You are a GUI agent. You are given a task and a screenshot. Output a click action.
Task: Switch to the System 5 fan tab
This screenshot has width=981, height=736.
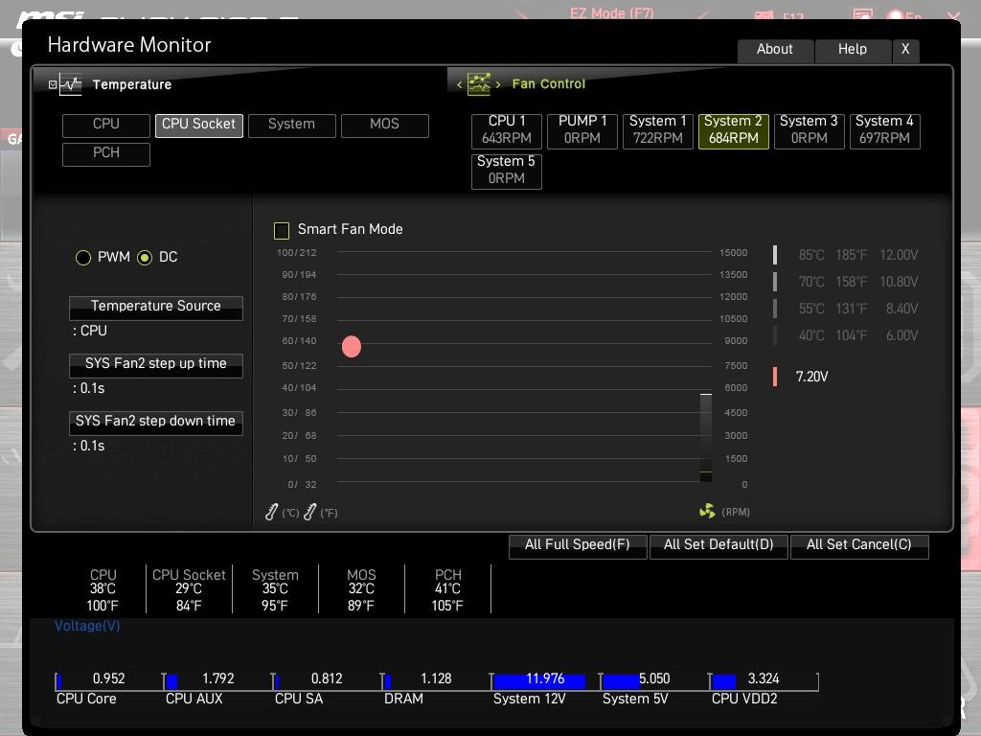pos(507,171)
